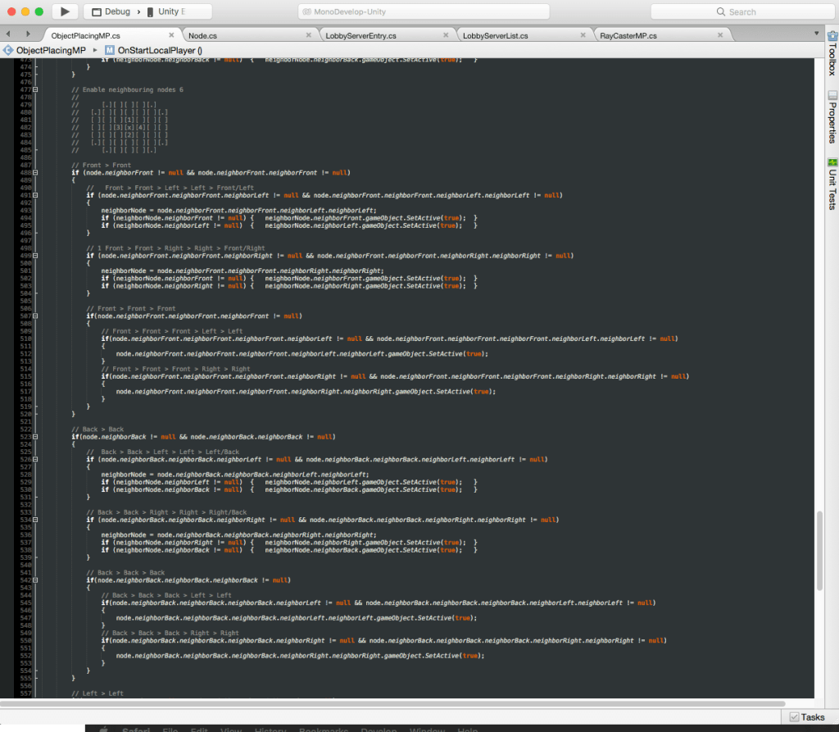Image resolution: width=839 pixels, height=732 pixels.
Task: Open the Unit Tests side panel
Action: coord(832,184)
